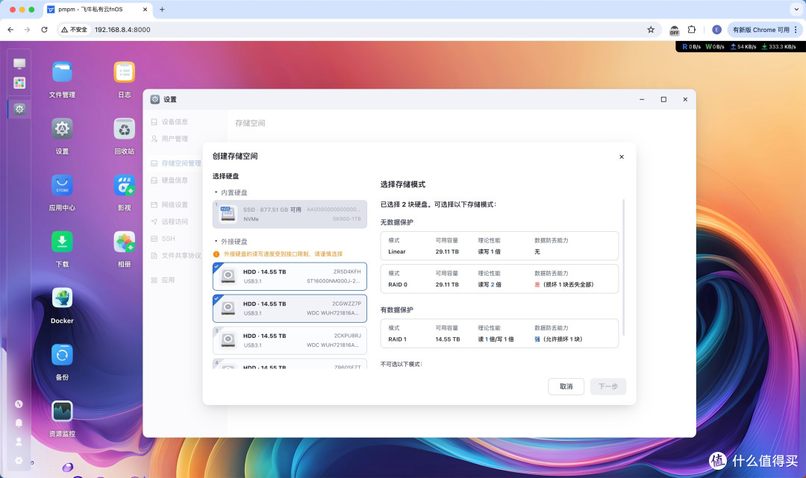The height and width of the screenshot is (478, 806).
Task: Click the notification bell in left dock
Action: pyautogui.click(x=19, y=423)
